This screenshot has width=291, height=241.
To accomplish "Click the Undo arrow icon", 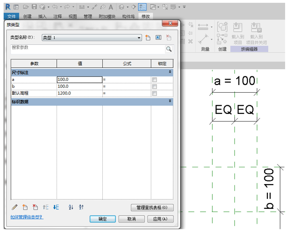I will 55,7.
